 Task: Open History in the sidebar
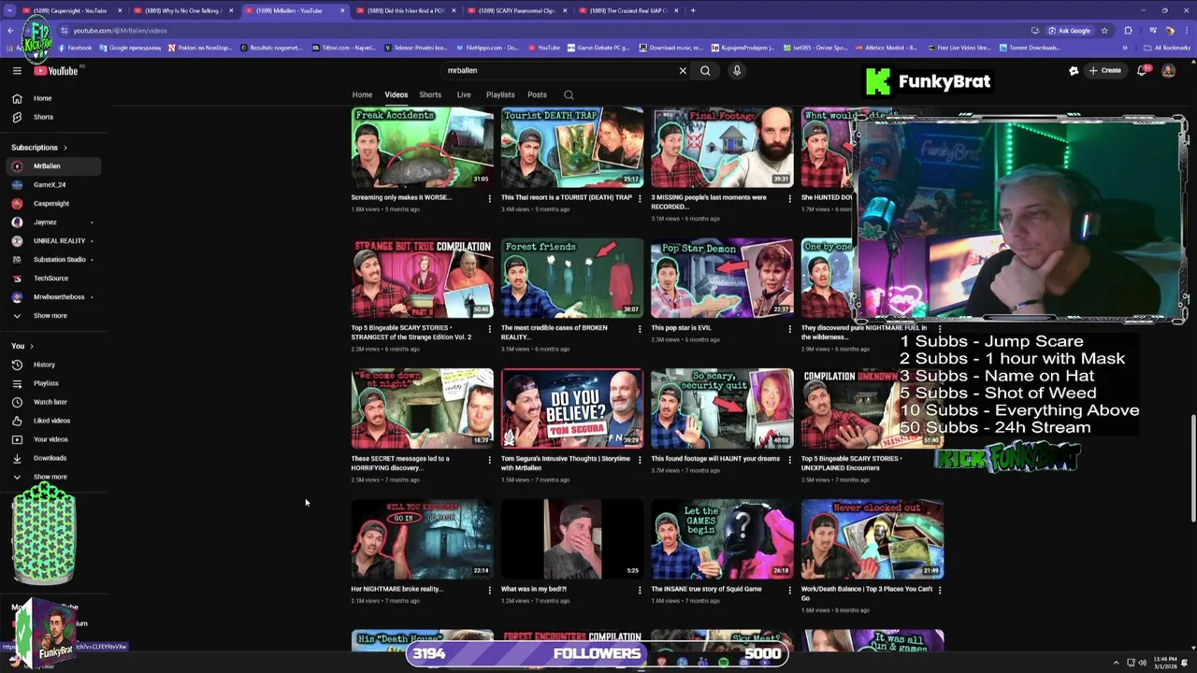[x=53, y=365]
